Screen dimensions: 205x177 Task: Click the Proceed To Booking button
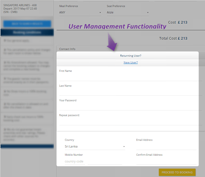pyautogui.click(x=177, y=172)
